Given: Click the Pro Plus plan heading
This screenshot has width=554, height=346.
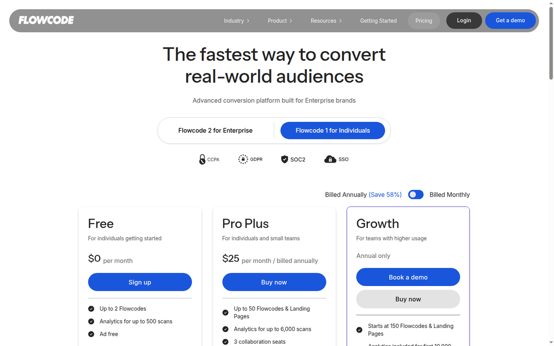Looking at the screenshot, I should pos(246,224).
